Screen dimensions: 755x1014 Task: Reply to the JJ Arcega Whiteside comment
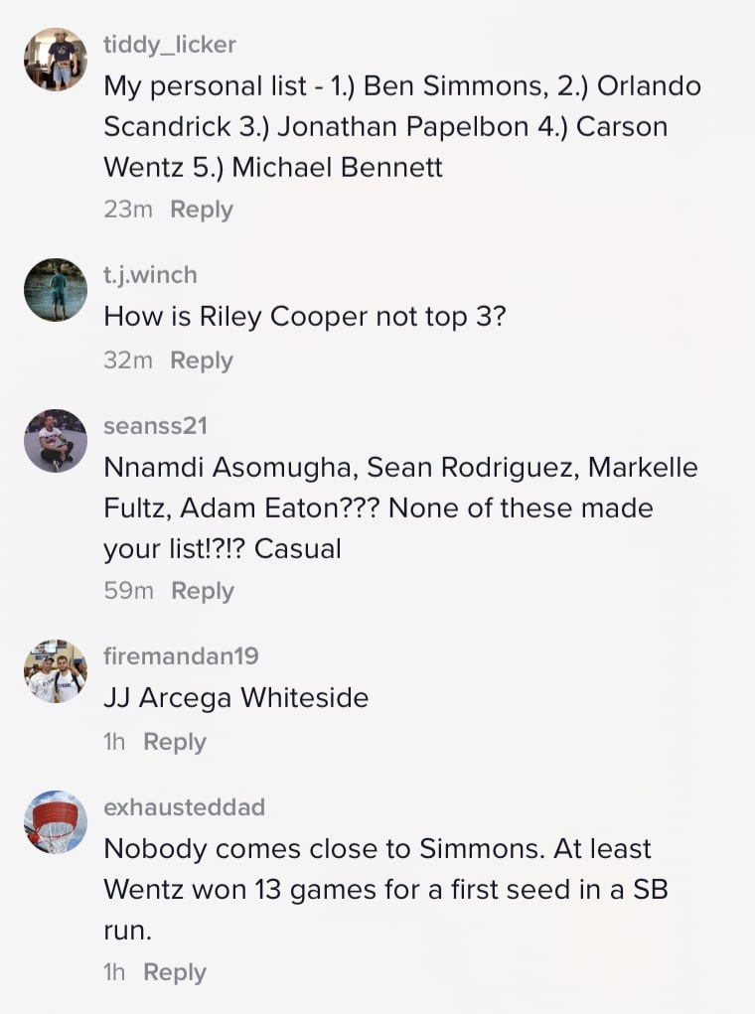click(x=175, y=742)
